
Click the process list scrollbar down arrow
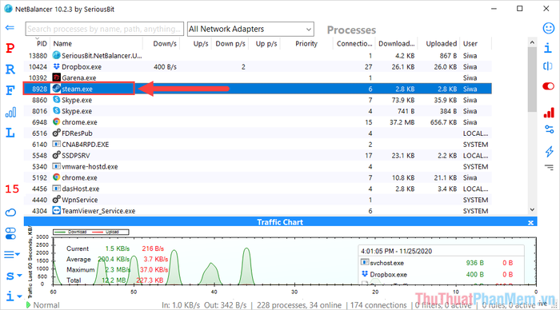click(532, 210)
